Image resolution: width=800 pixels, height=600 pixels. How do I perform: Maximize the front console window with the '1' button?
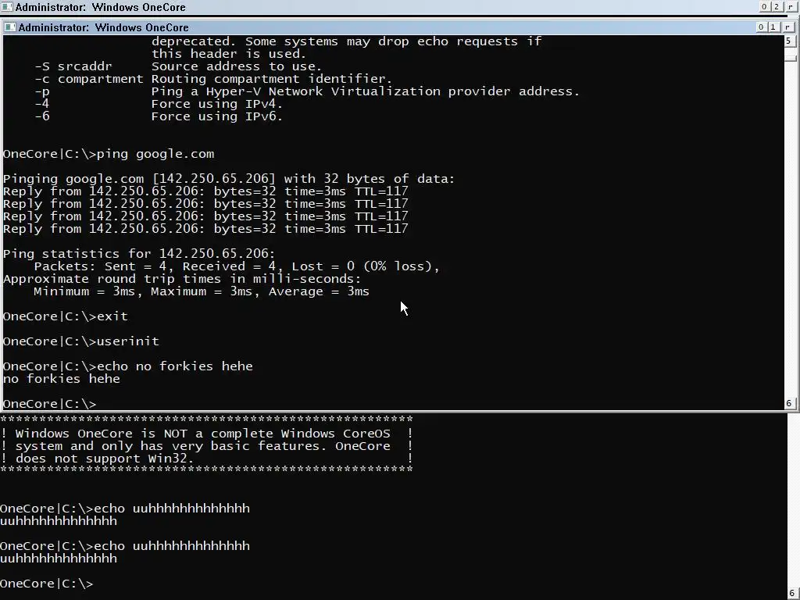(773, 27)
